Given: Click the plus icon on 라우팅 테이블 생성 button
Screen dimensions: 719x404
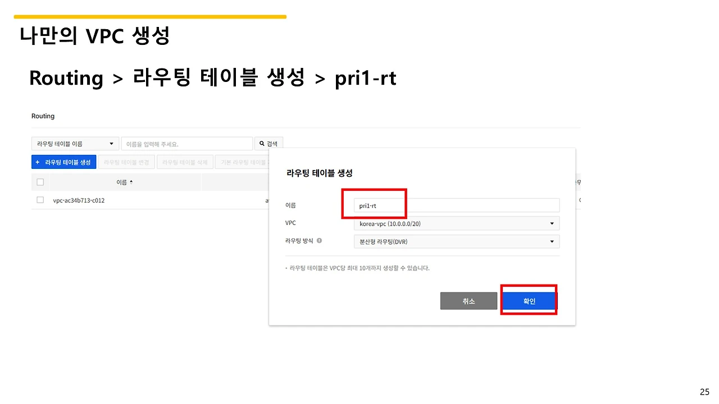Looking at the screenshot, I should tap(37, 162).
